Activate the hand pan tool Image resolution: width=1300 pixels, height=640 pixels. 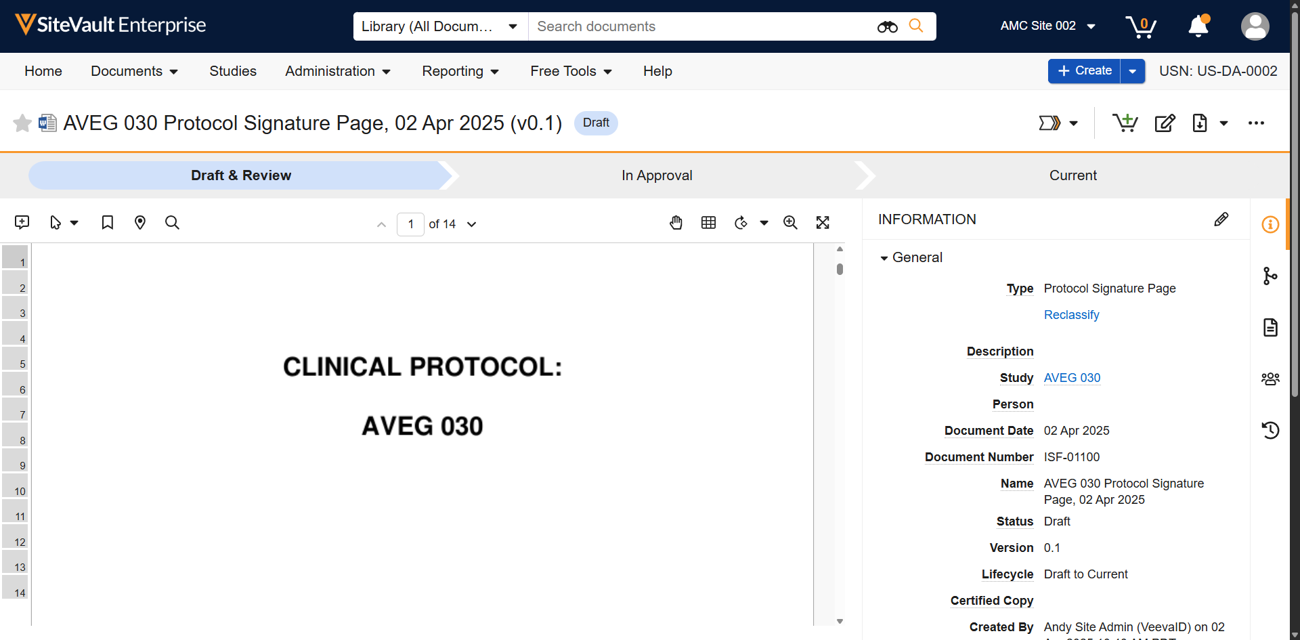tap(676, 223)
